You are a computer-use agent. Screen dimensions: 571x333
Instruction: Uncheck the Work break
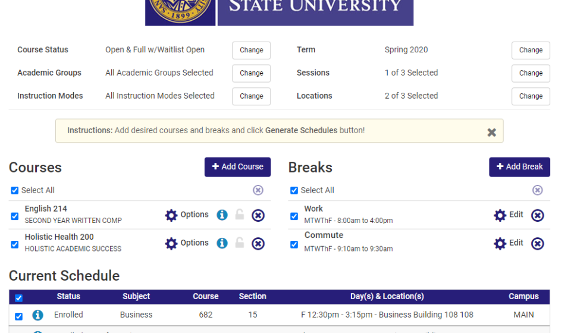pos(294,216)
